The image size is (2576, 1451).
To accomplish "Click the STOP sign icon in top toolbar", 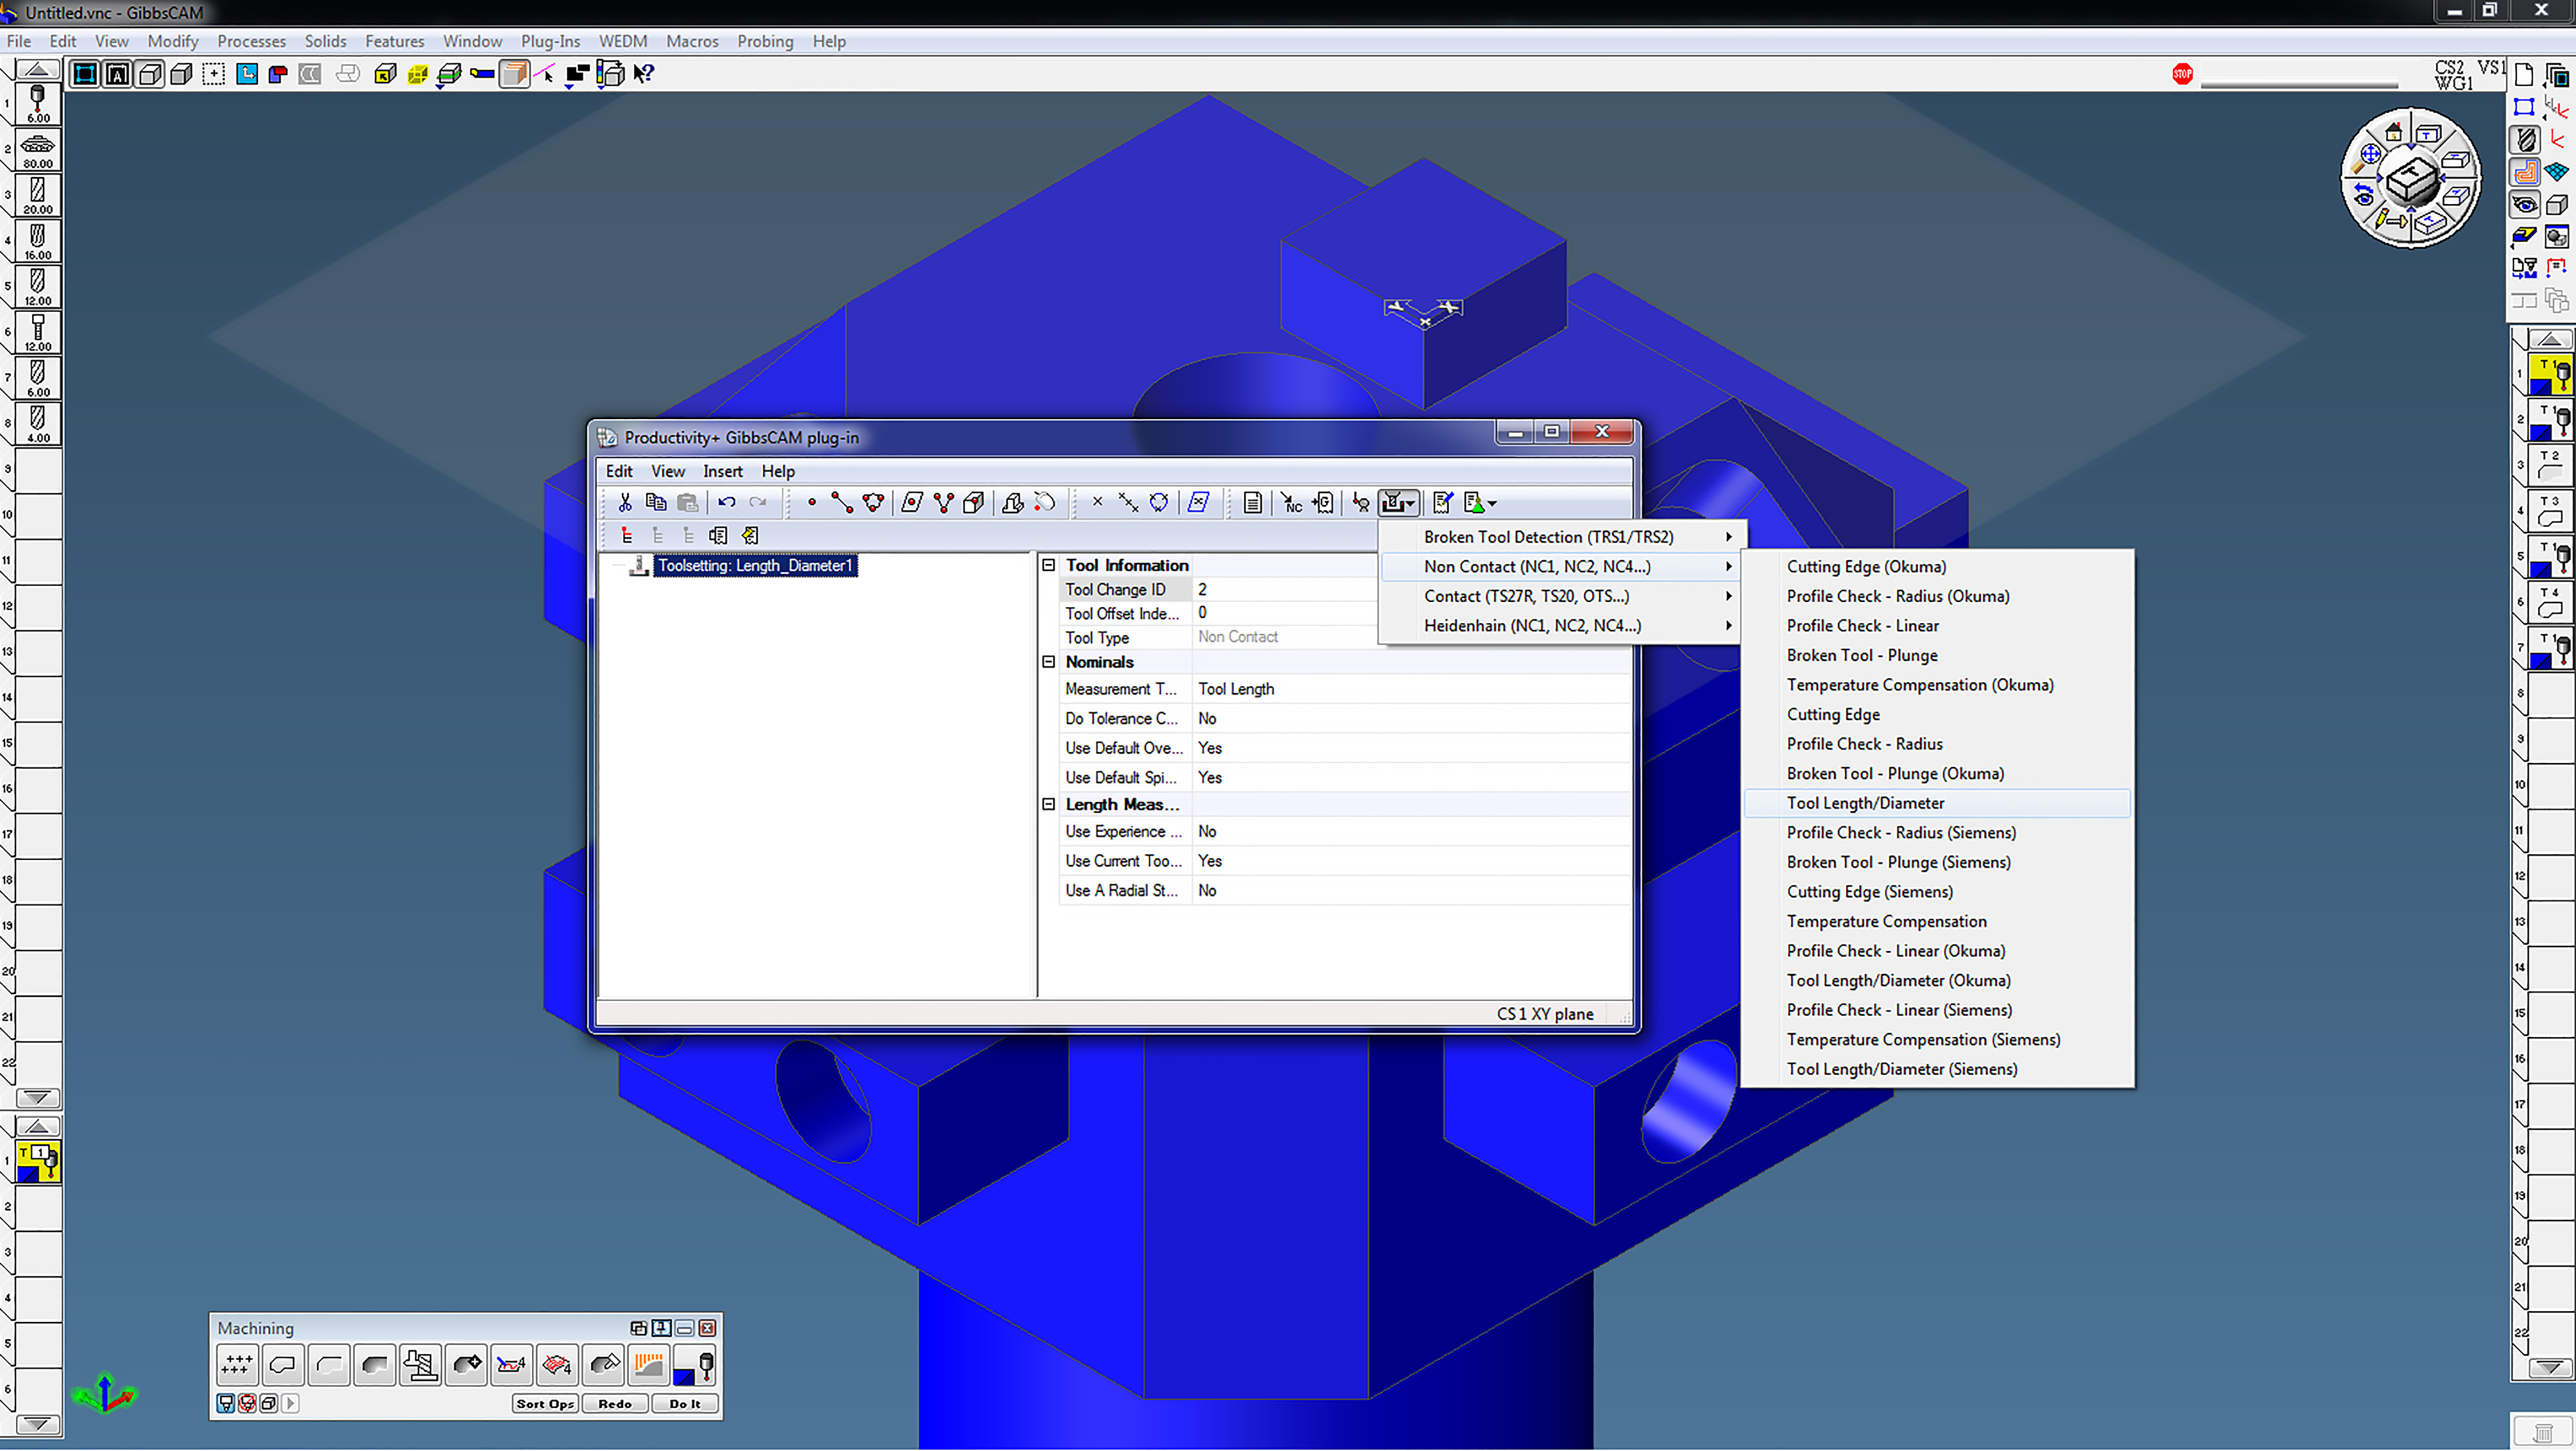I will (2183, 74).
